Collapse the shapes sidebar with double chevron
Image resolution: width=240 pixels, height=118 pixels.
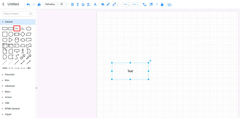[x=36, y=88]
